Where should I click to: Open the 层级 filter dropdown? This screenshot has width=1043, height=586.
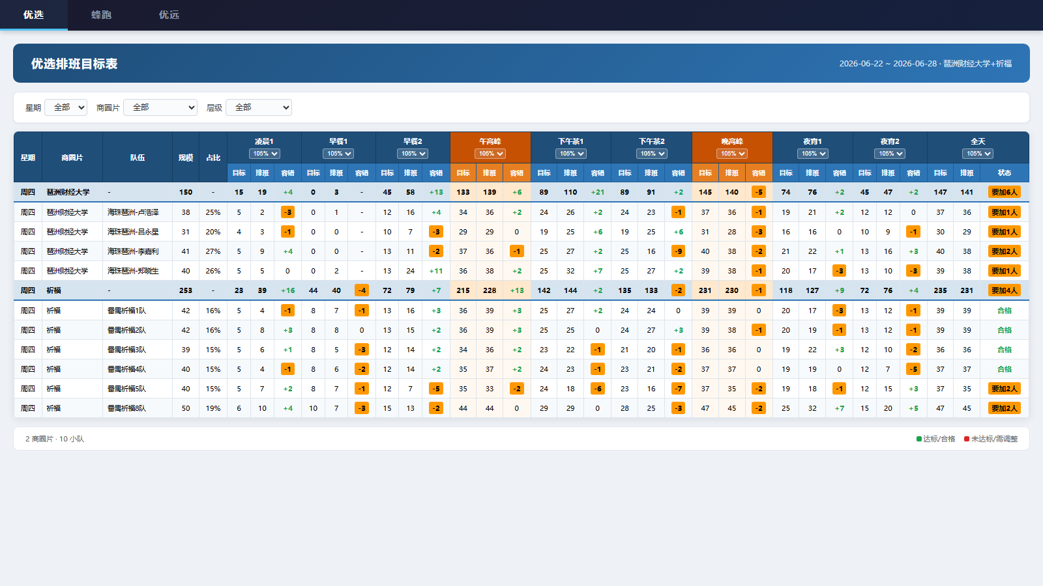[259, 107]
